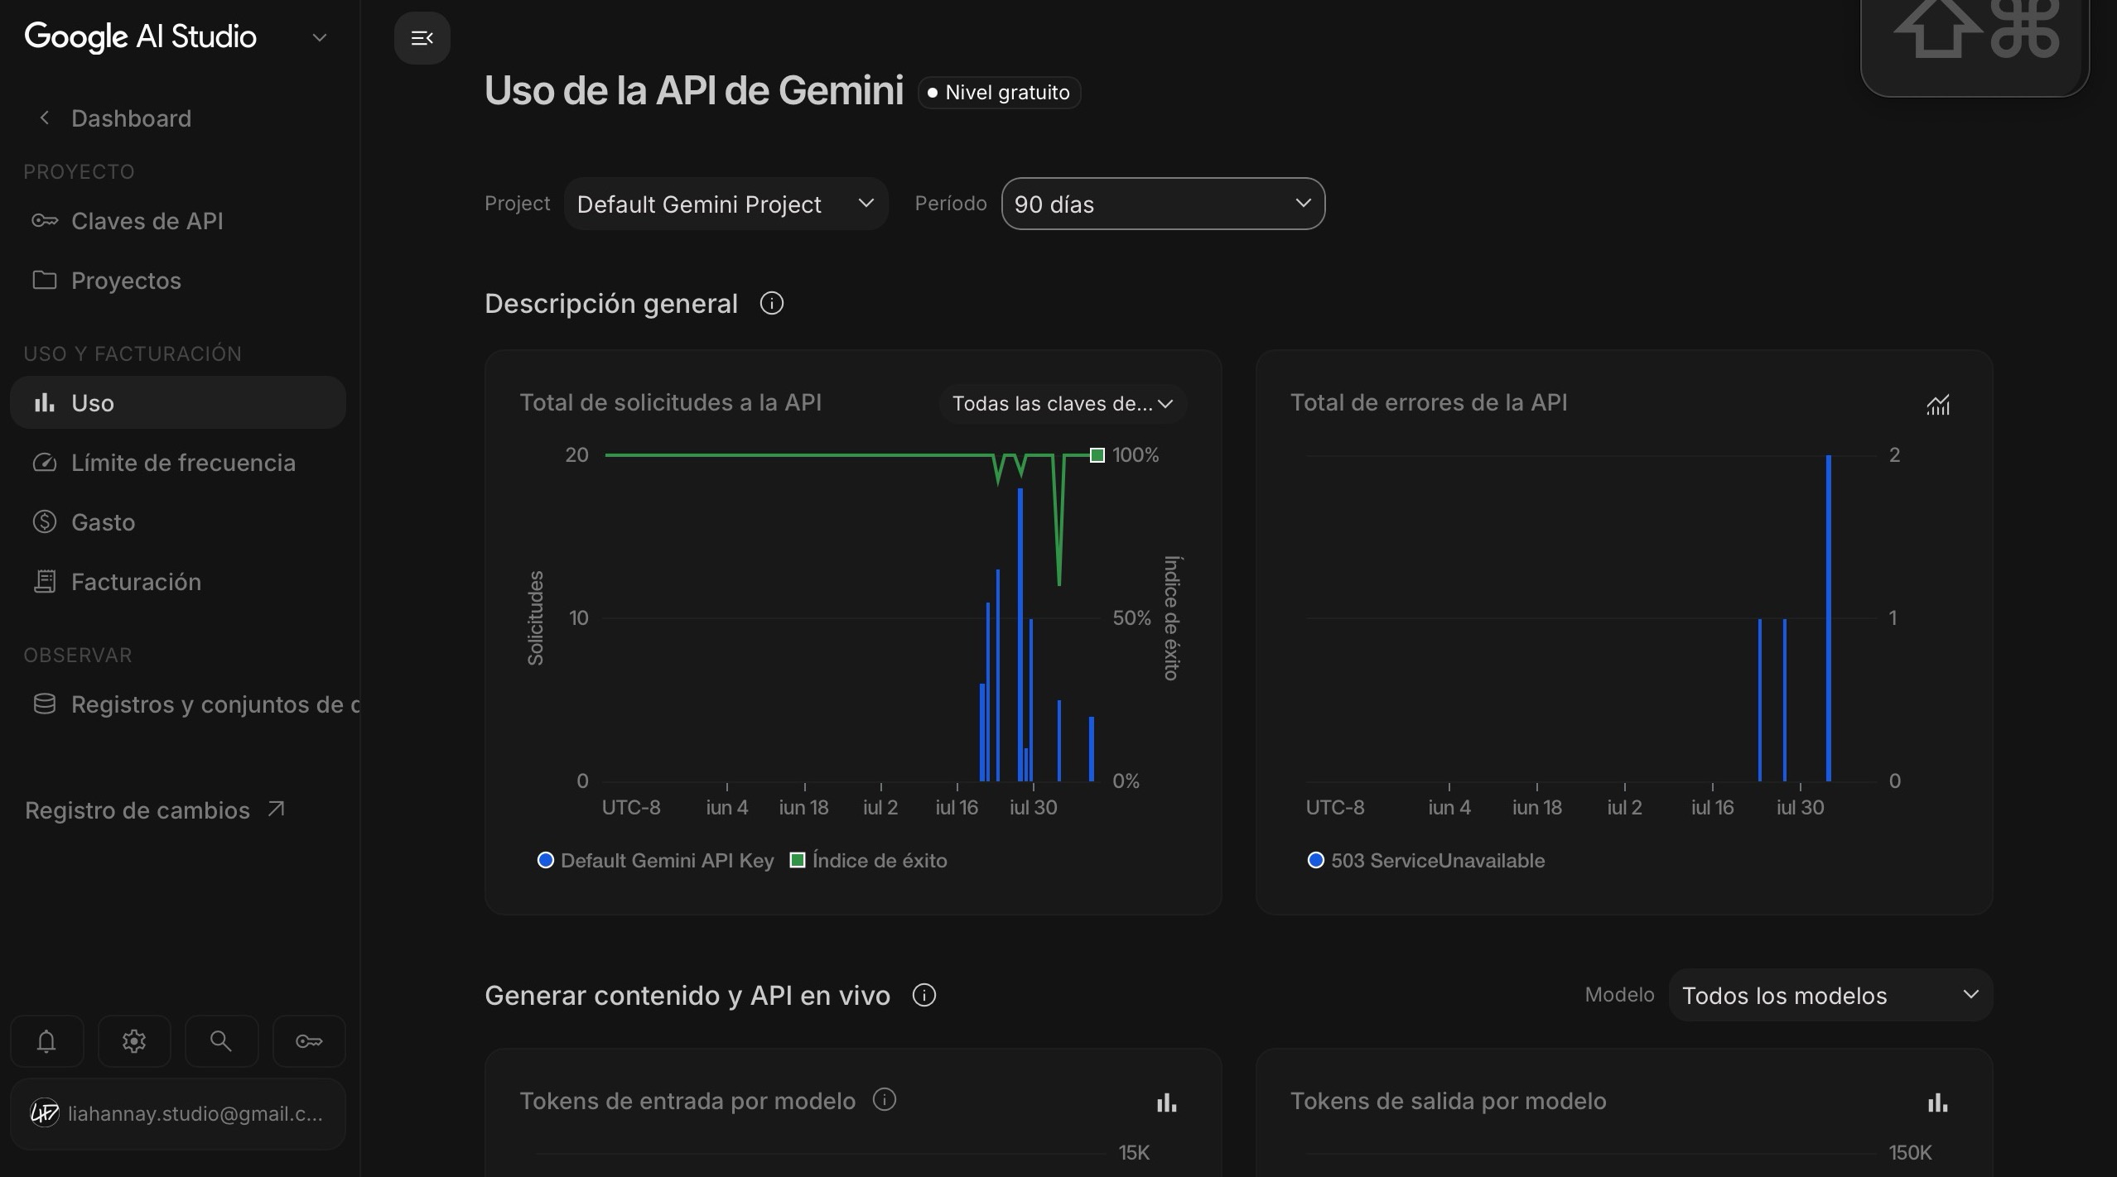The height and width of the screenshot is (1177, 2117).
Task: Click info icon beside Tokens de entrada por modelo
Action: click(885, 1100)
